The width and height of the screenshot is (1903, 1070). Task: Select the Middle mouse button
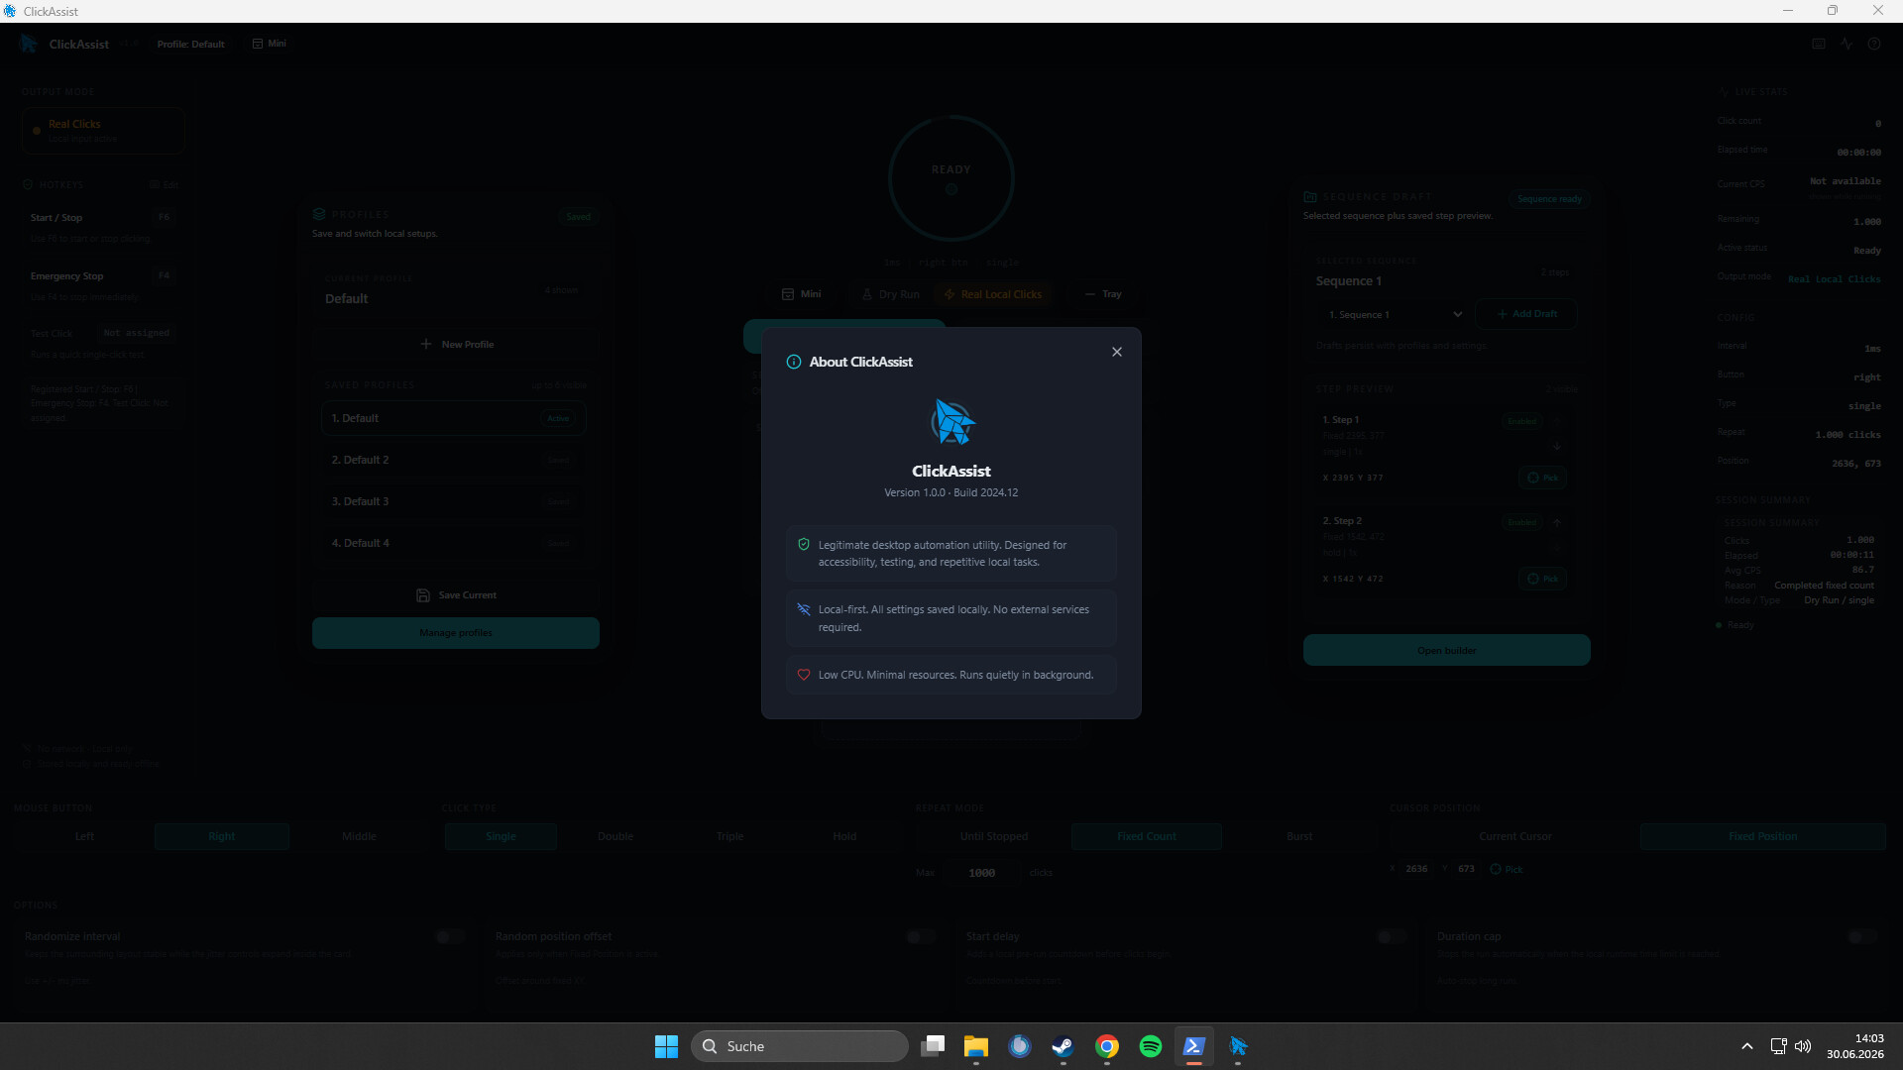pyautogui.click(x=359, y=836)
